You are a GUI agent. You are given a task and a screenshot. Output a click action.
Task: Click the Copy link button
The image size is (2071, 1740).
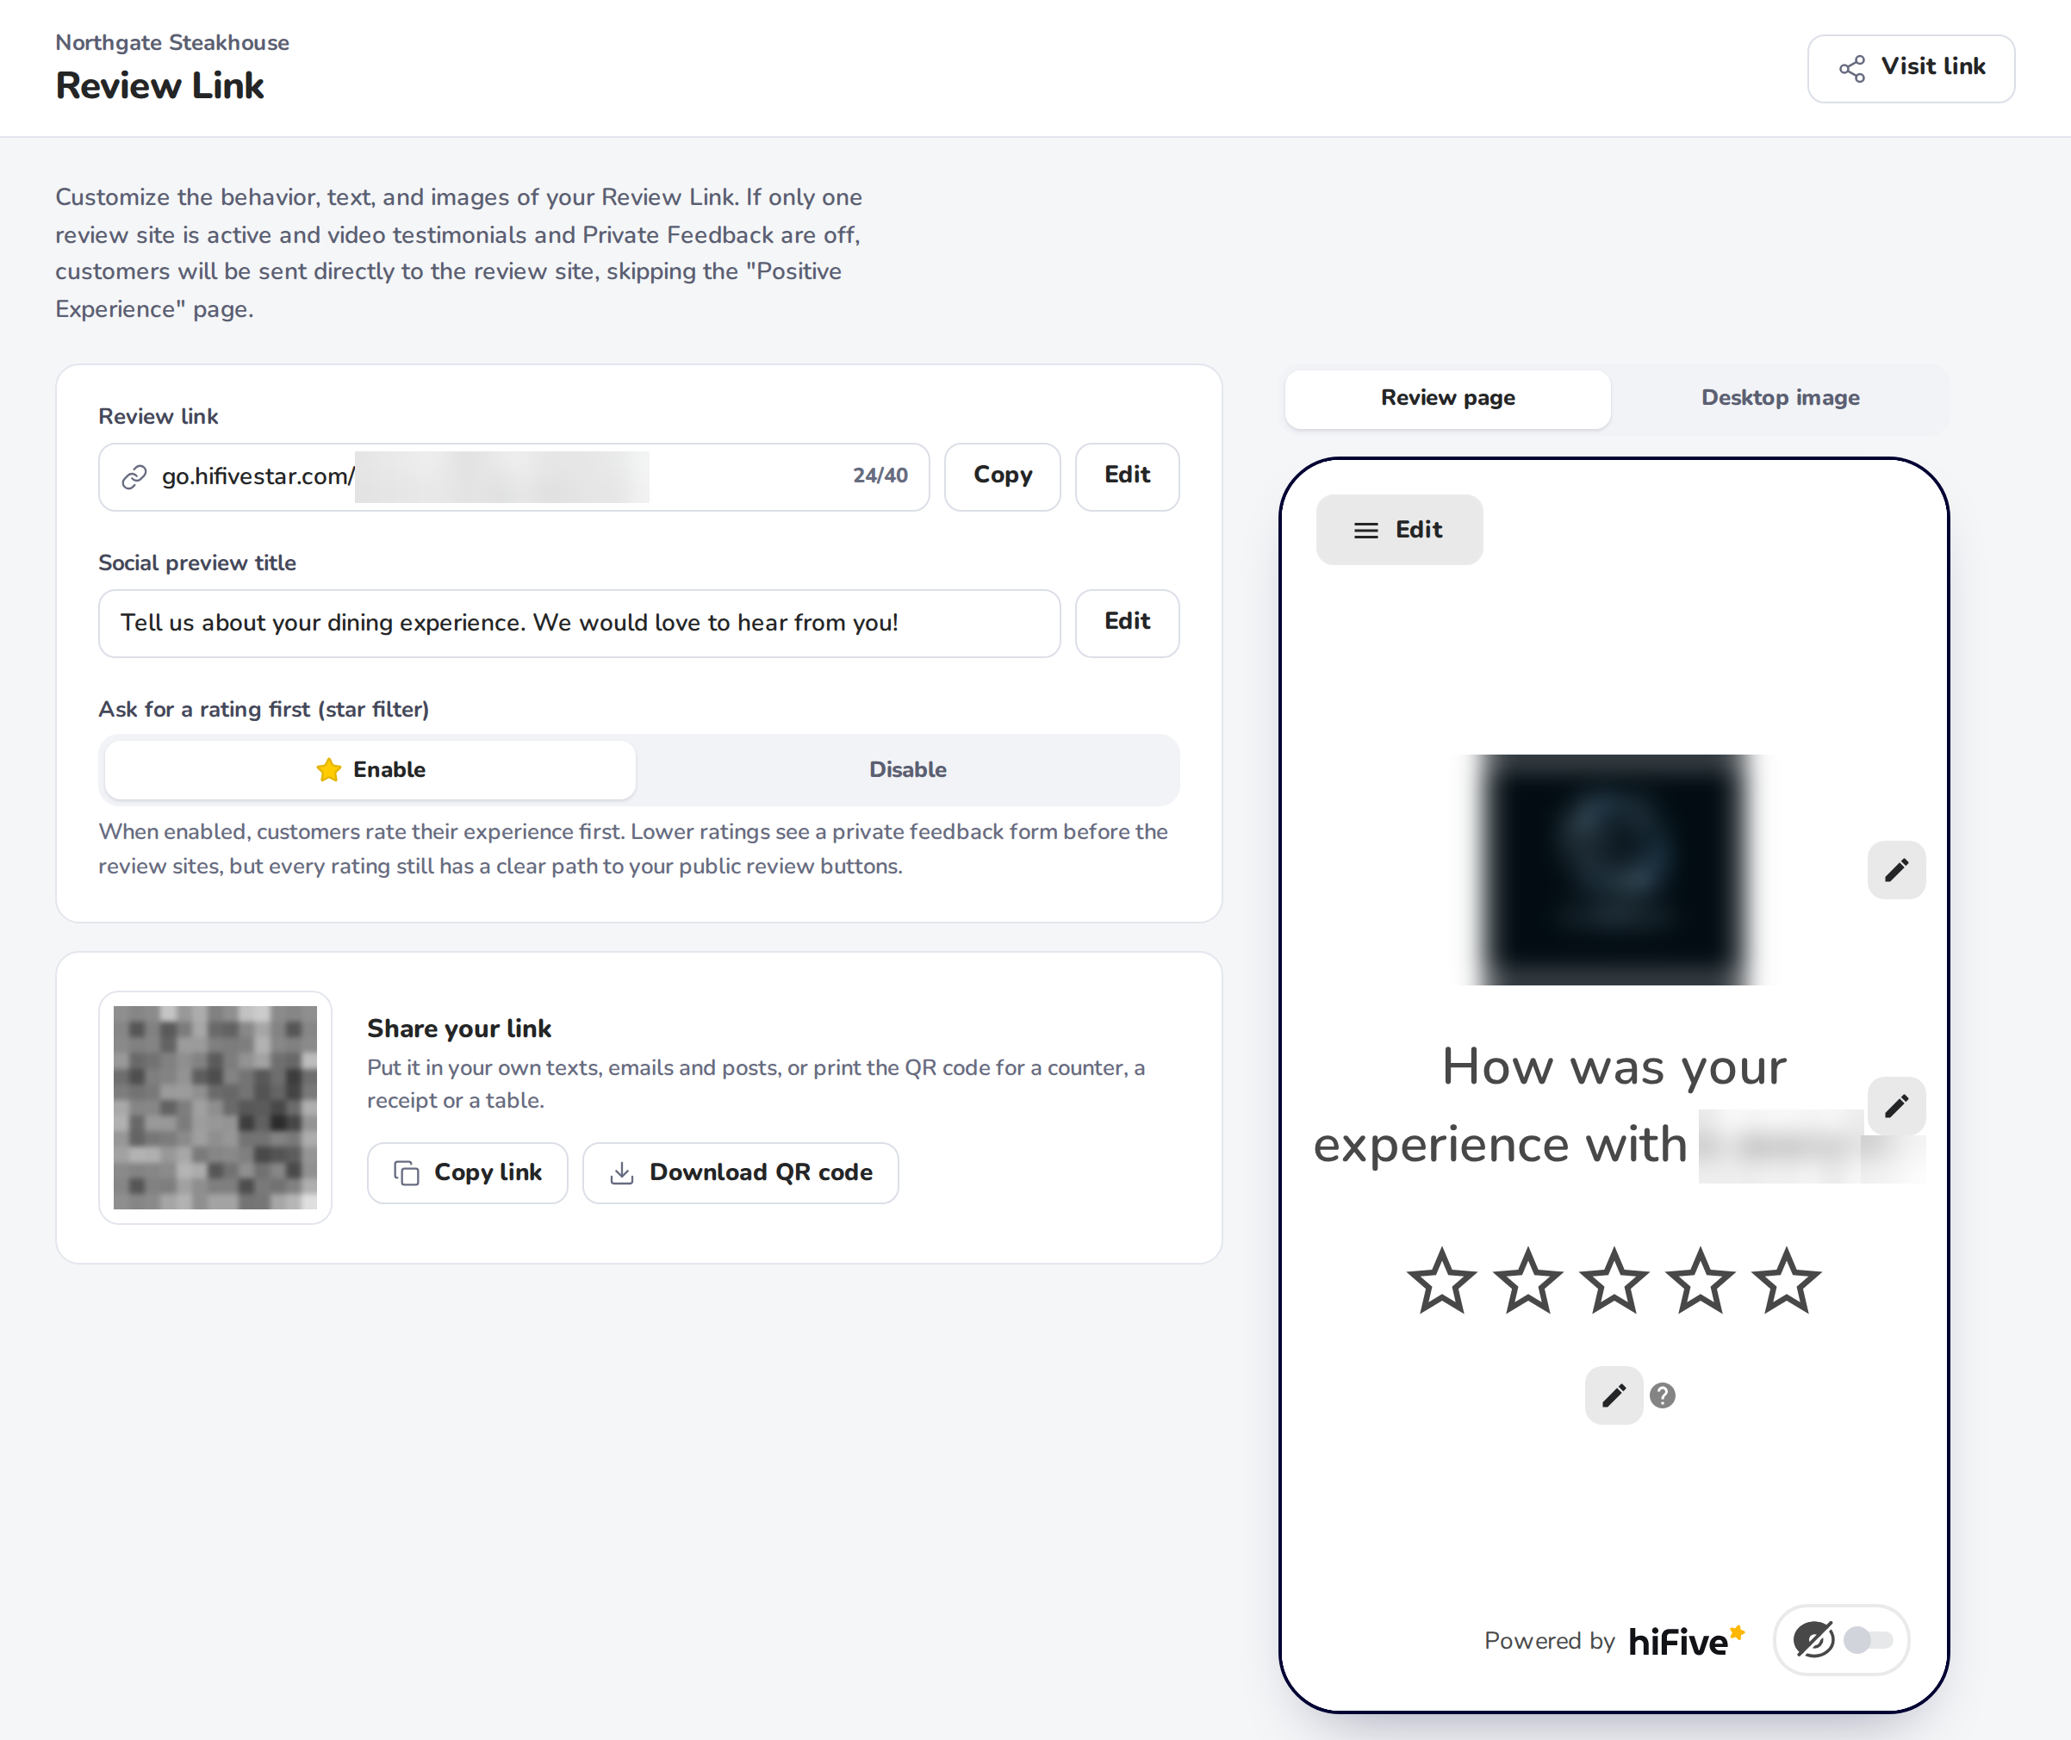(x=467, y=1171)
